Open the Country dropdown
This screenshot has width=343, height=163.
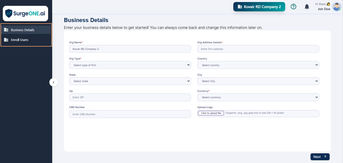[x=258, y=65]
